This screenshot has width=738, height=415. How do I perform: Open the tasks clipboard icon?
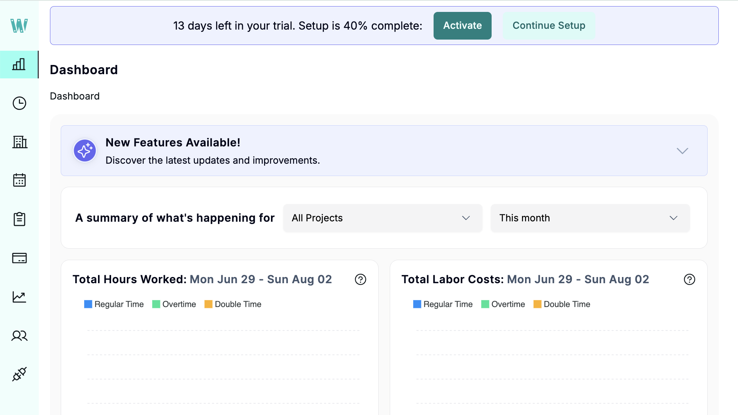coord(19,219)
